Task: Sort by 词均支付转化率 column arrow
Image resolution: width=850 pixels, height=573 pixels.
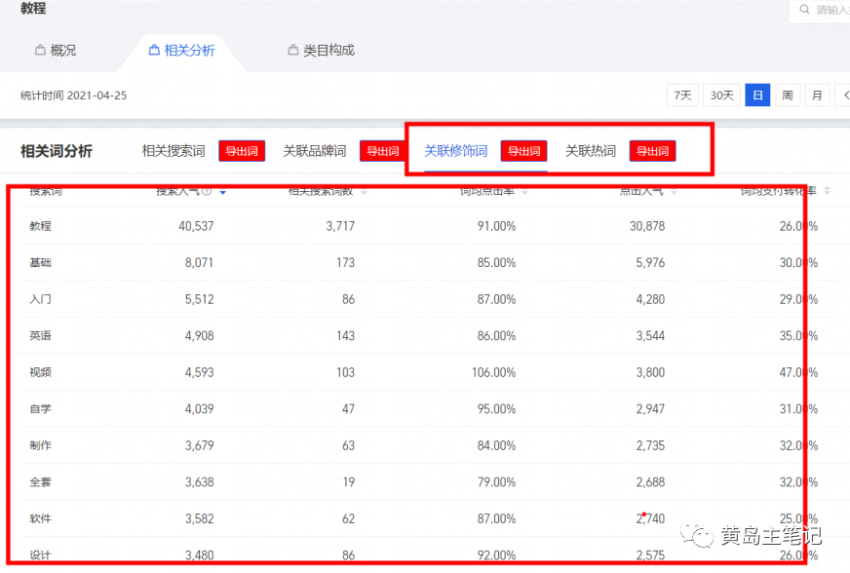Action: 828,191
